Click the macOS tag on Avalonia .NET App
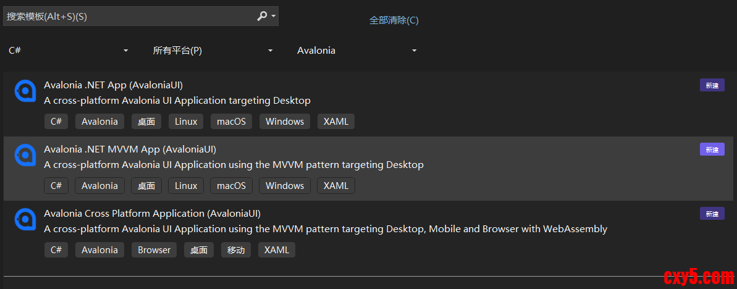This screenshot has height=289, width=737. click(x=231, y=122)
